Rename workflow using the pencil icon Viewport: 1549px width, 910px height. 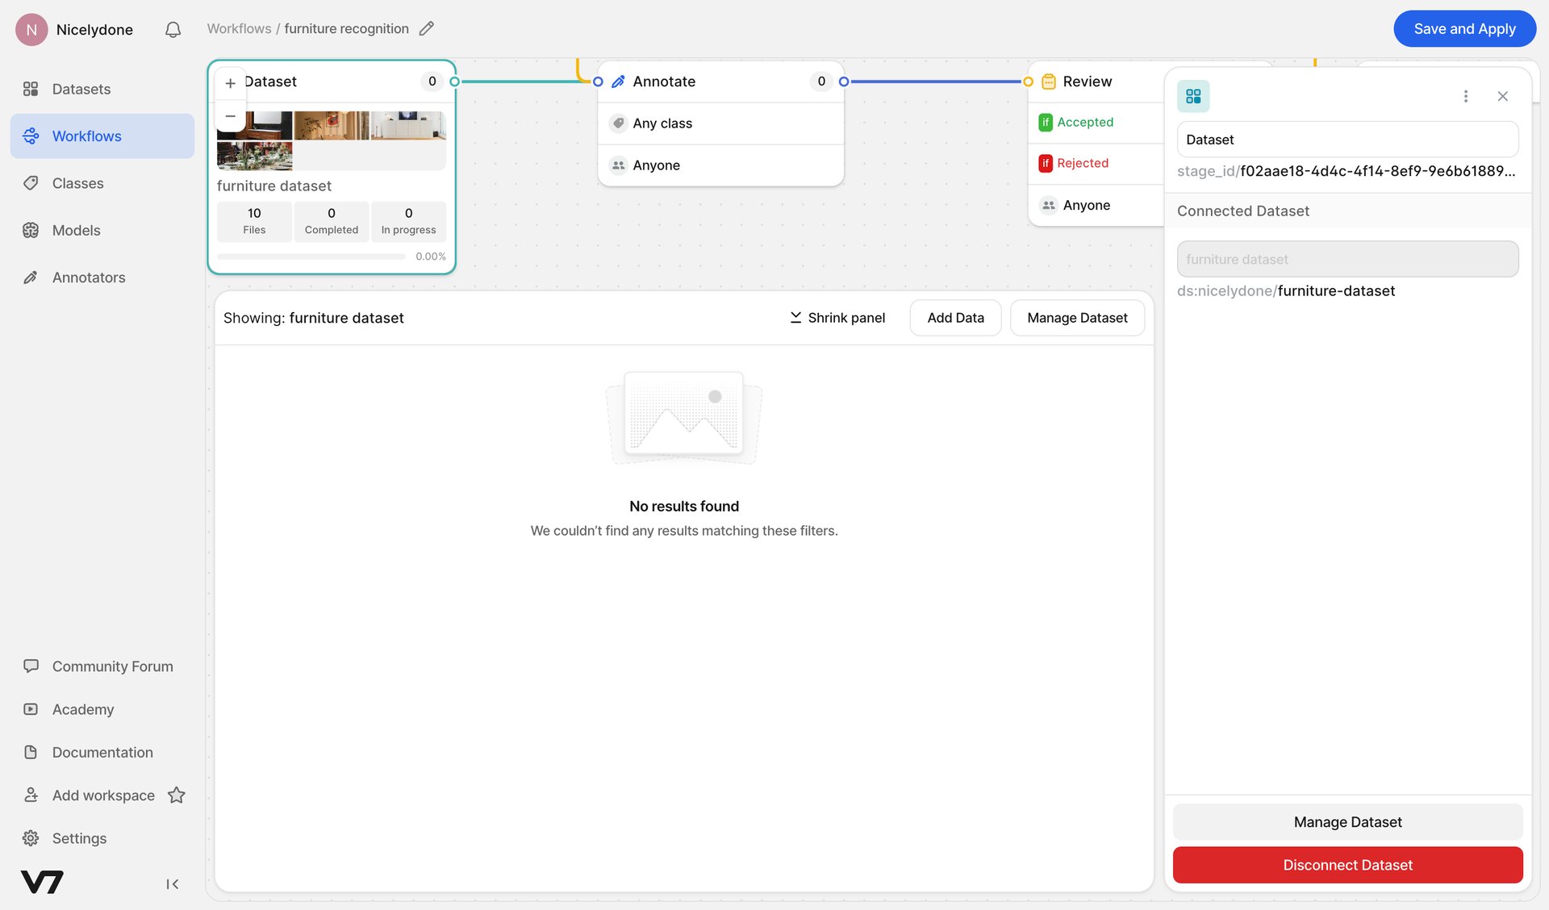pos(427,28)
